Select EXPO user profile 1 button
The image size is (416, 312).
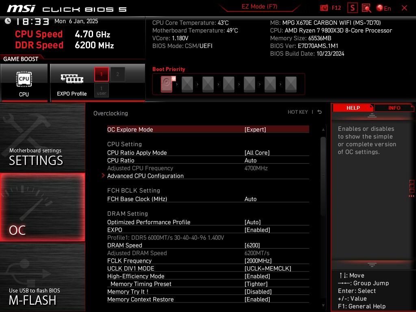[x=101, y=90]
